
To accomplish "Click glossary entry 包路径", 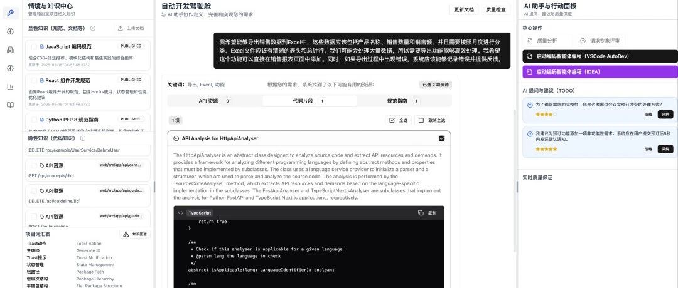I will click(33, 272).
